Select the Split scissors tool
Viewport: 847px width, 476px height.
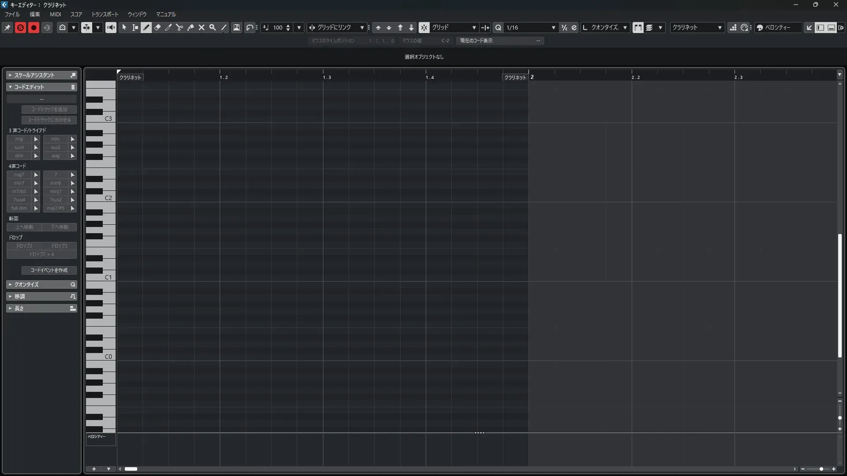(x=180, y=27)
